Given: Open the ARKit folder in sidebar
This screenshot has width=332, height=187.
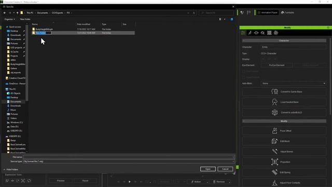Looking at the screenshot, I should 13,60.
